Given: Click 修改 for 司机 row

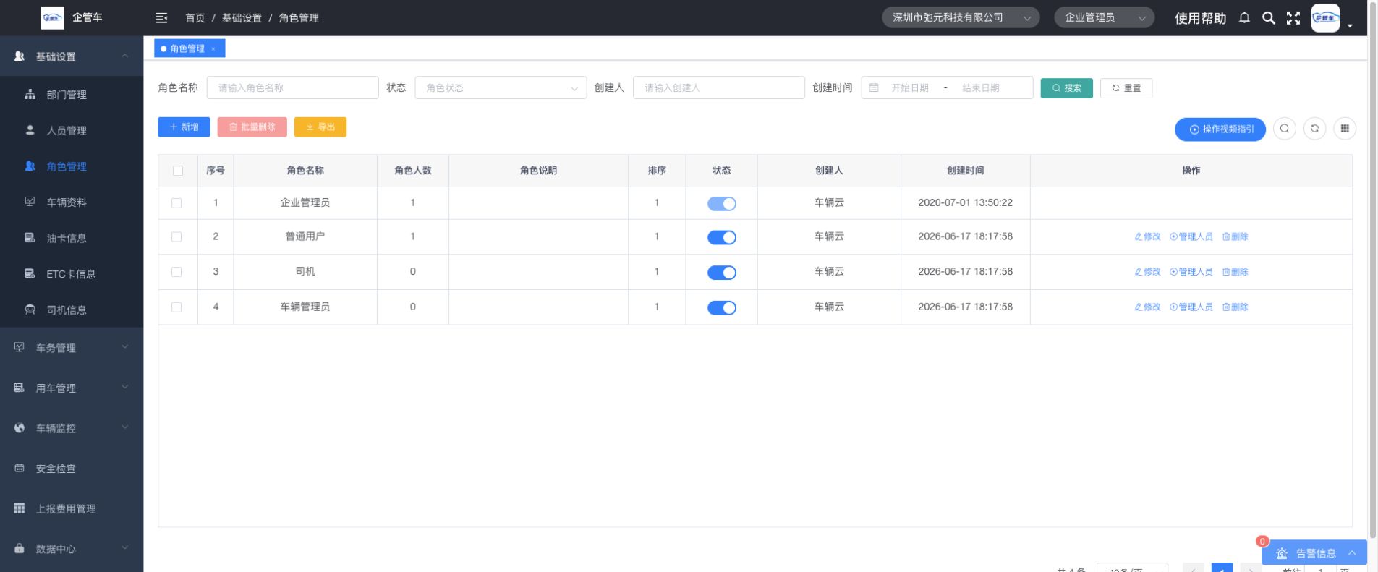Looking at the screenshot, I should pyautogui.click(x=1147, y=272).
